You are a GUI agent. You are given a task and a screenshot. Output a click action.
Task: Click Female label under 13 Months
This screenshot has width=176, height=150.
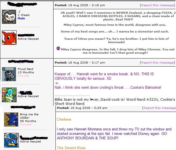[23, 76]
